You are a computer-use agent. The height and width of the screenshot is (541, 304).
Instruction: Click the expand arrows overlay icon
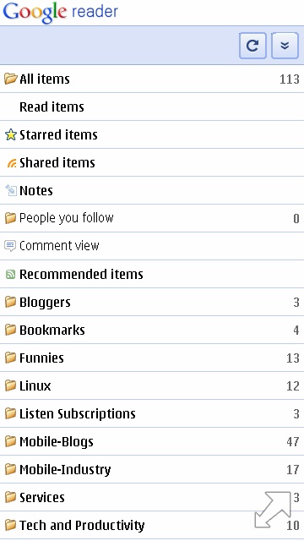pos(273,510)
